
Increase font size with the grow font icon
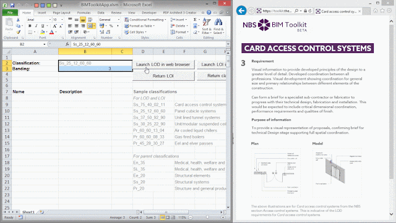click(54, 26)
